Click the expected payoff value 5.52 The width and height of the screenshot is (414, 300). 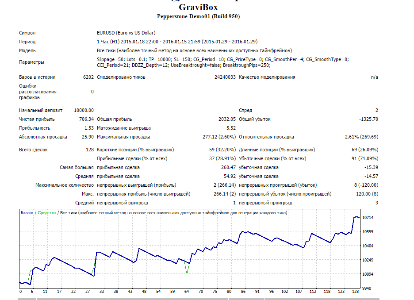coord(231,128)
